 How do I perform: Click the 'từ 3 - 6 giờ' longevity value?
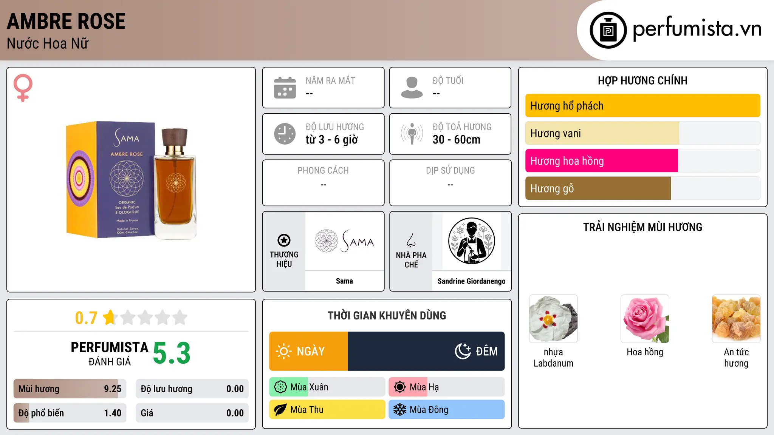coord(332,140)
